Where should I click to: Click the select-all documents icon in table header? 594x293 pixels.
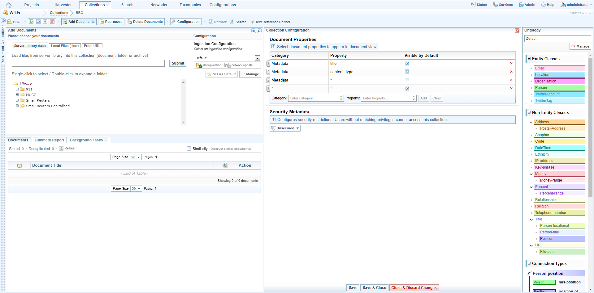point(19,165)
